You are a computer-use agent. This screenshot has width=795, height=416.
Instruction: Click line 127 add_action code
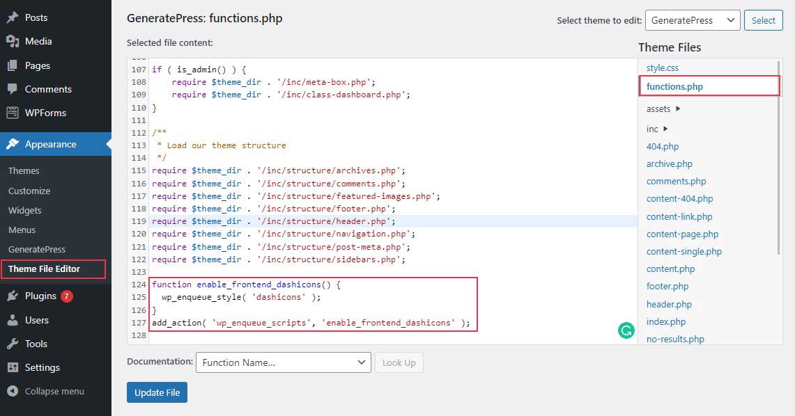(311, 323)
